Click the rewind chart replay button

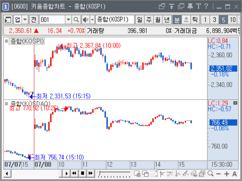[74, 173]
